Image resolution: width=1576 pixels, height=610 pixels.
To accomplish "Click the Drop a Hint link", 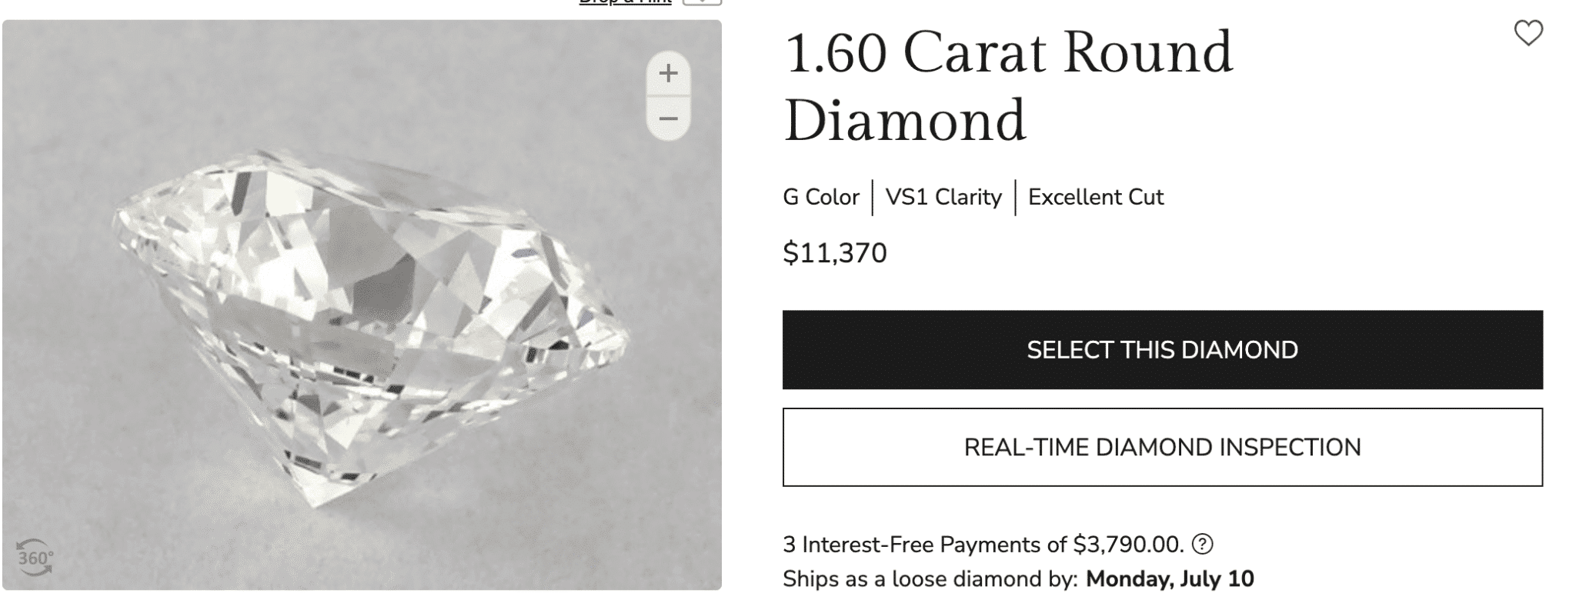I will 625,2.
